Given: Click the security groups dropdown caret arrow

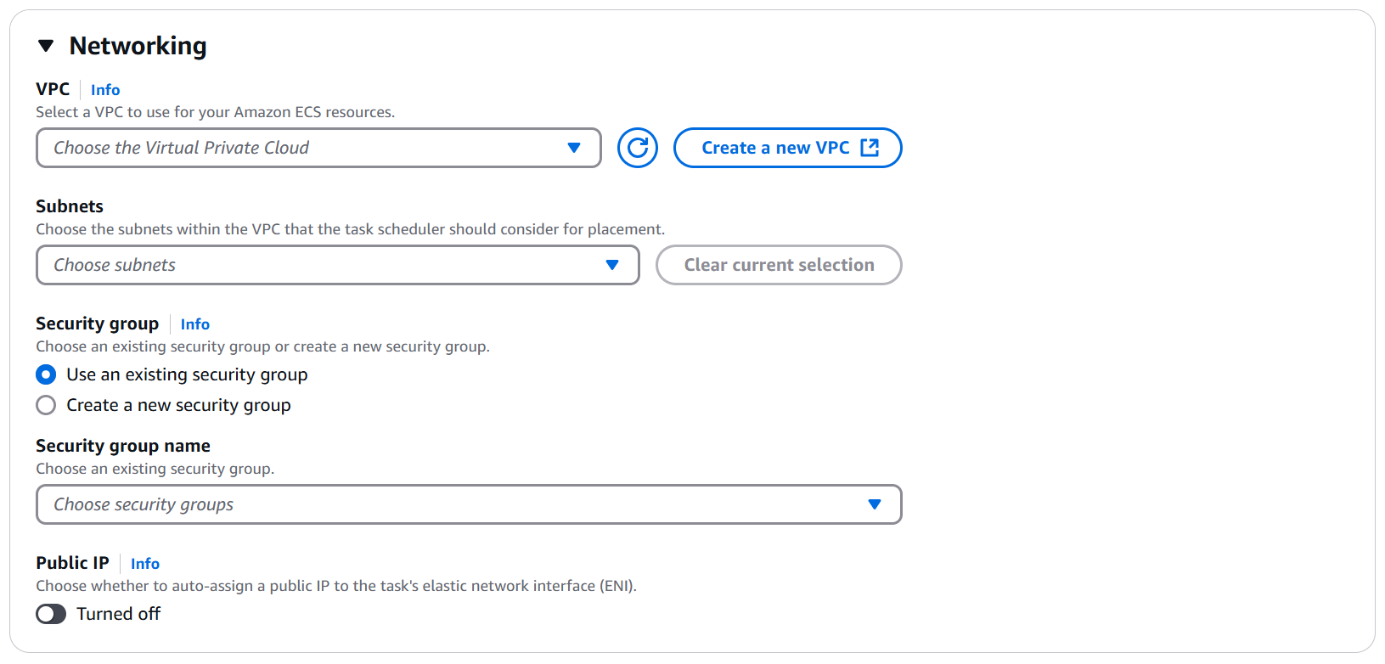Looking at the screenshot, I should (875, 504).
